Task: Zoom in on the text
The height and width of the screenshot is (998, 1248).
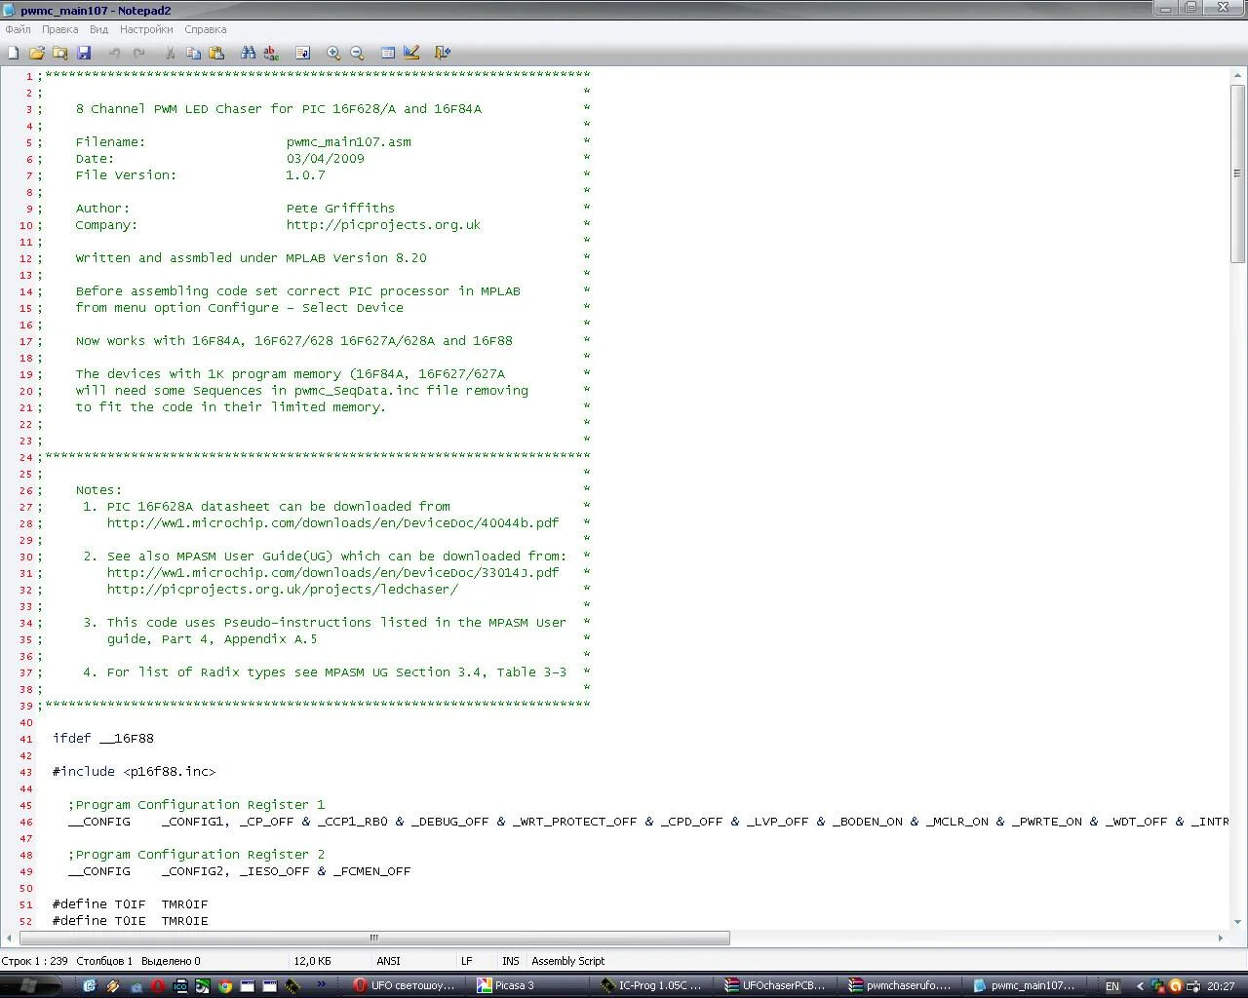Action: tap(333, 53)
